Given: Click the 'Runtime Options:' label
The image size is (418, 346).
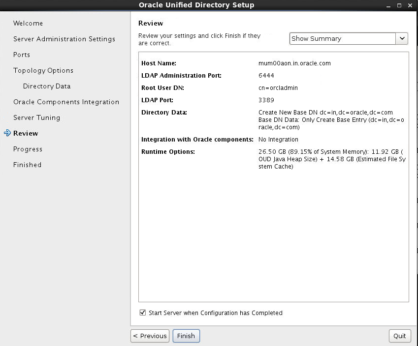Looking at the screenshot, I should click(x=168, y=152).
